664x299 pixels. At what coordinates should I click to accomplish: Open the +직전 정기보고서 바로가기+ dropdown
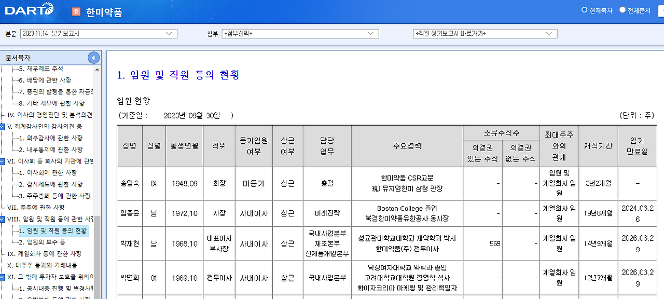pyautogui.click(x=485, y=33)
